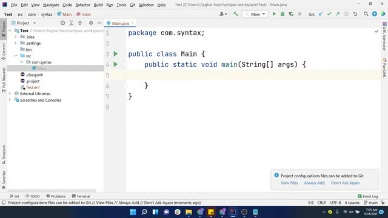Open the Problems tool window
The width and height of the screenshot is (388, 218).
[x=56, y=196]
